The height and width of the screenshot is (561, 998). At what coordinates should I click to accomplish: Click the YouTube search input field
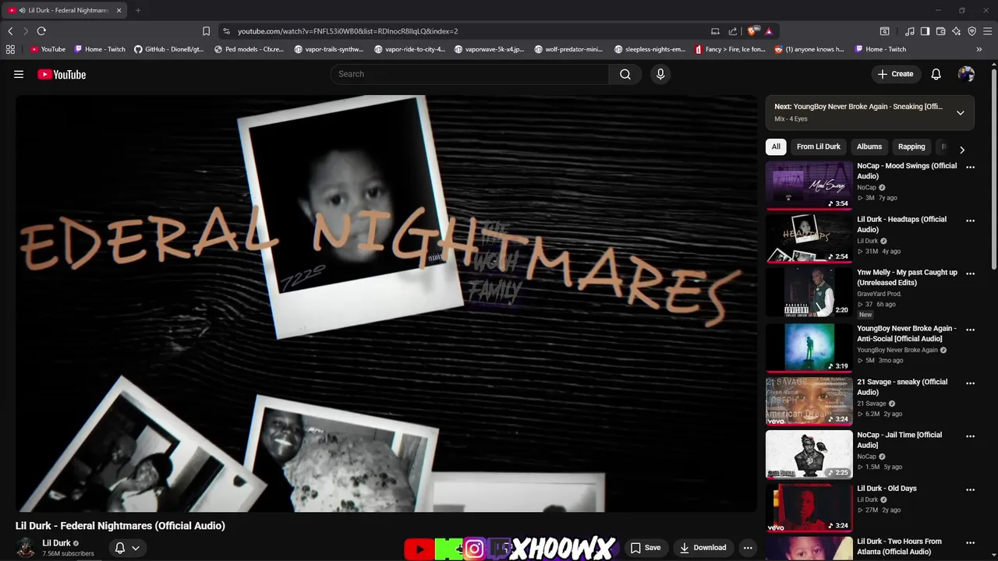pyautogui.click(x=469, y=74)
